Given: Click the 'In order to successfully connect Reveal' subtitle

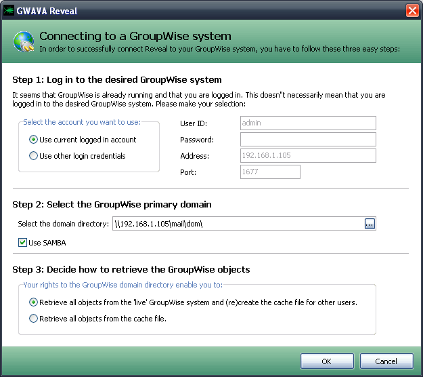Looking at the screenshot, I should [219, 49].
